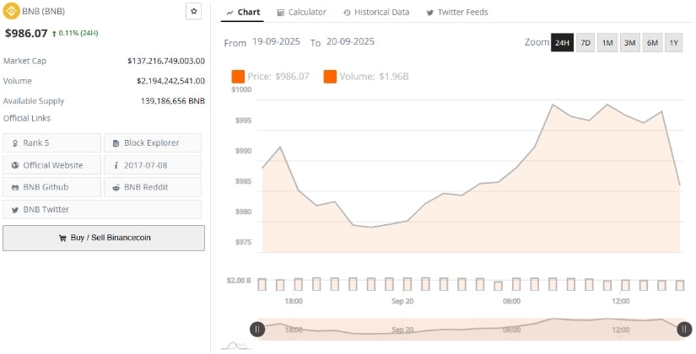The image size is (696, 354).
Task: Click the navigator mini chart strip
Action: click(x=471, y=330)
